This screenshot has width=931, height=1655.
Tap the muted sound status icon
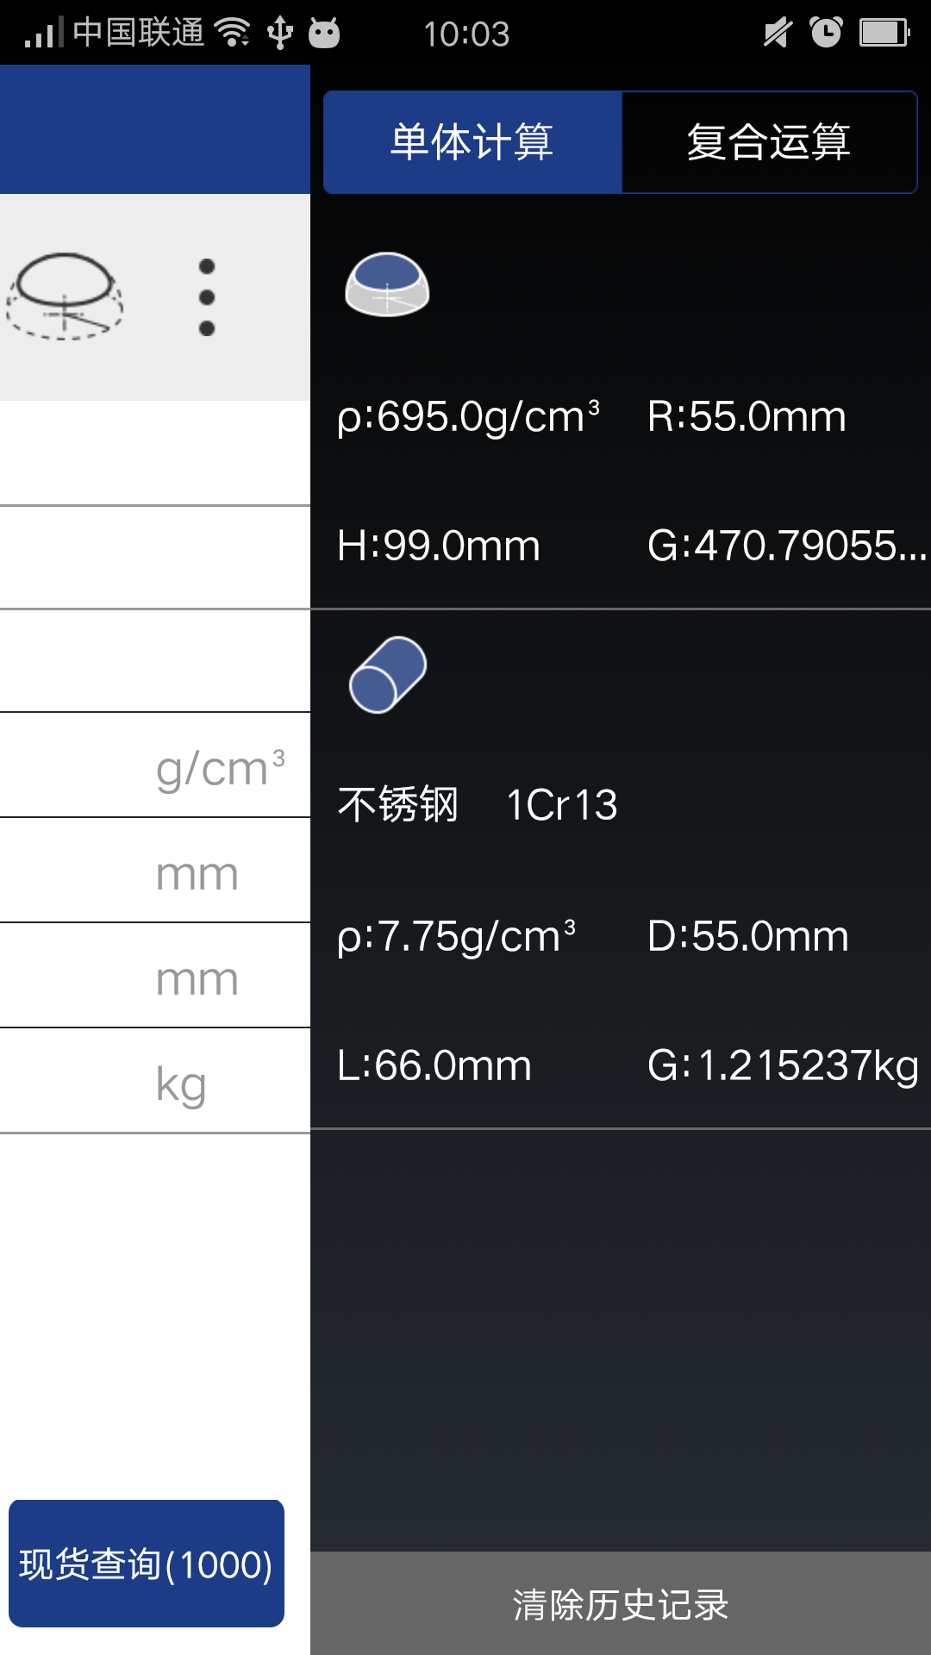pyautogui.click(x=778, y=33)
